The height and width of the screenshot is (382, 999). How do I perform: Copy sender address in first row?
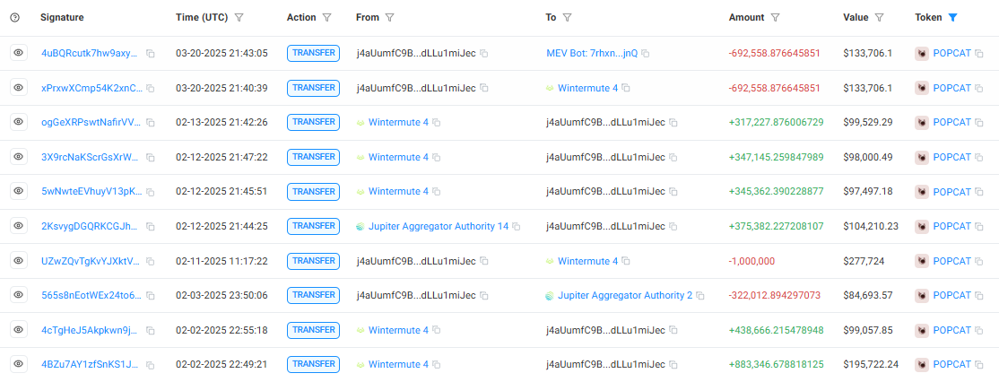pyautogui.click(x=483, y=54)
